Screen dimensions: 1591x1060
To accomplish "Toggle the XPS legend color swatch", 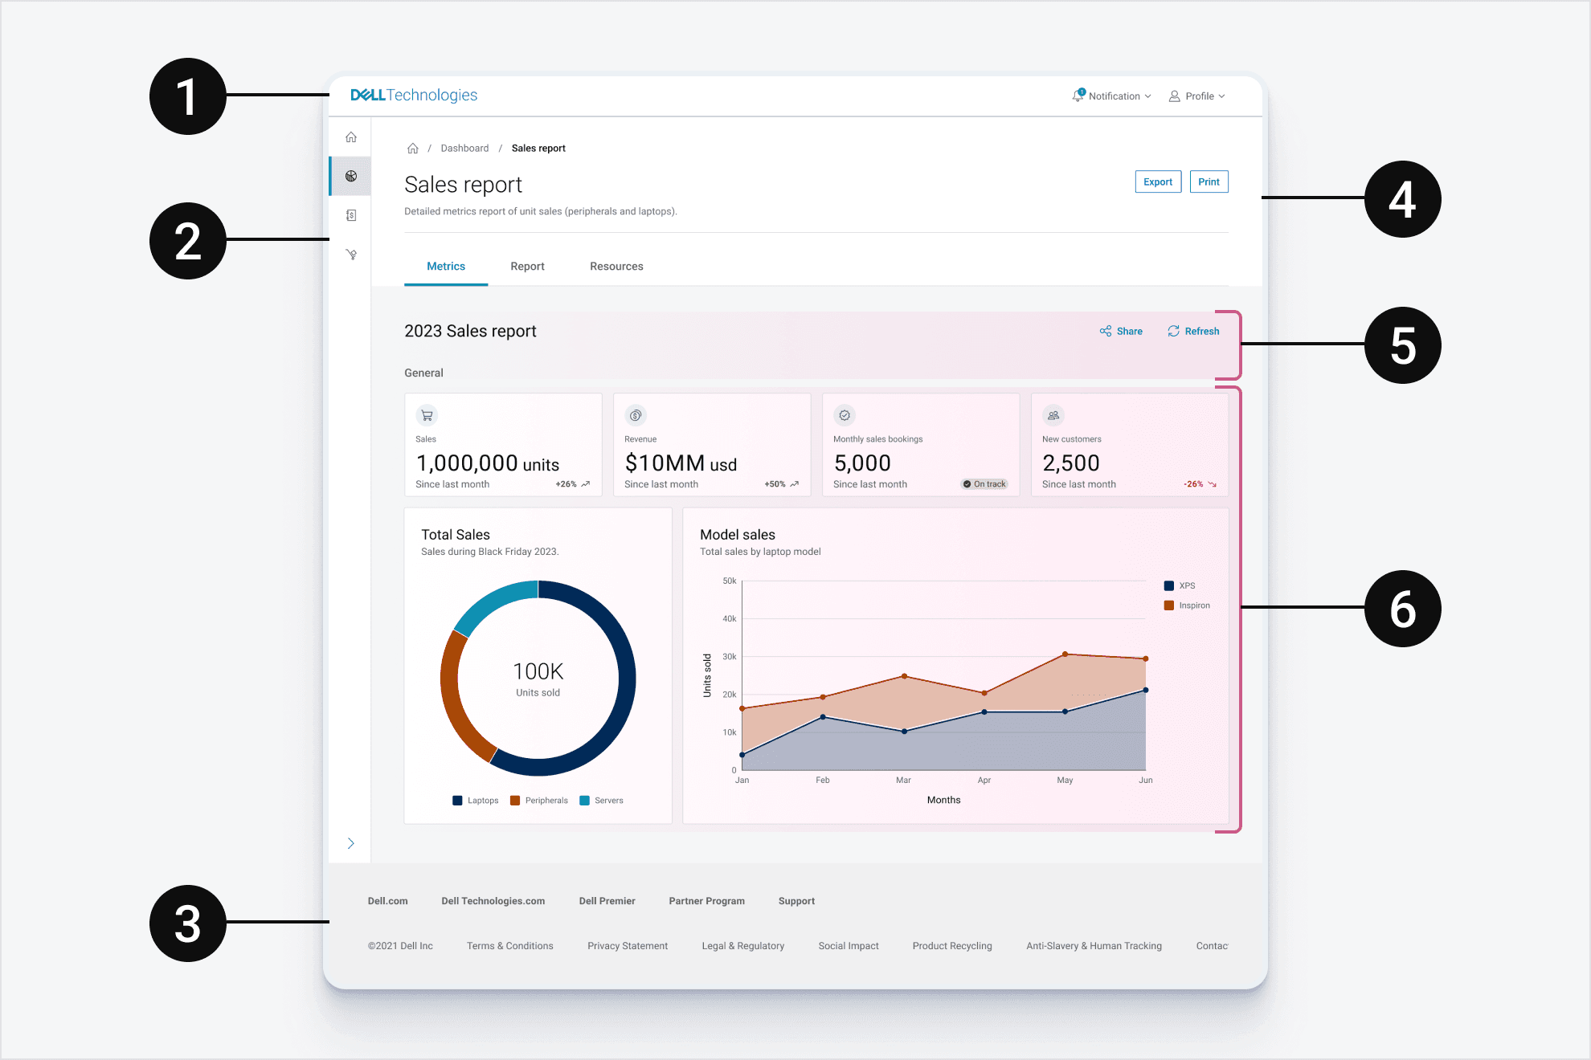I will pyautogui.click(x=1169, y=585).
